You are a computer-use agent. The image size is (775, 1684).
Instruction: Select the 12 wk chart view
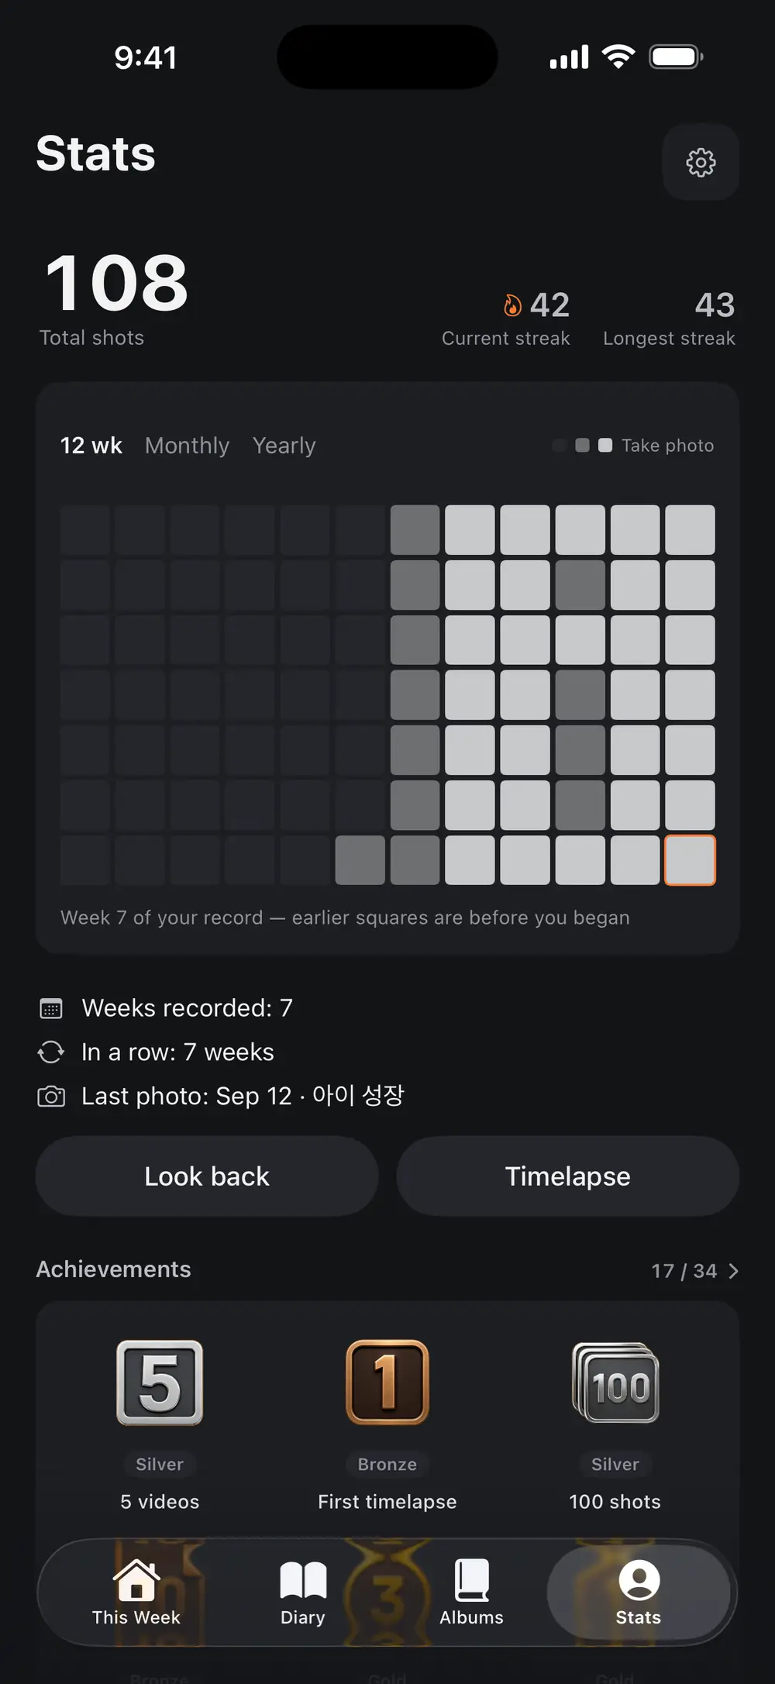pos(91,446)
